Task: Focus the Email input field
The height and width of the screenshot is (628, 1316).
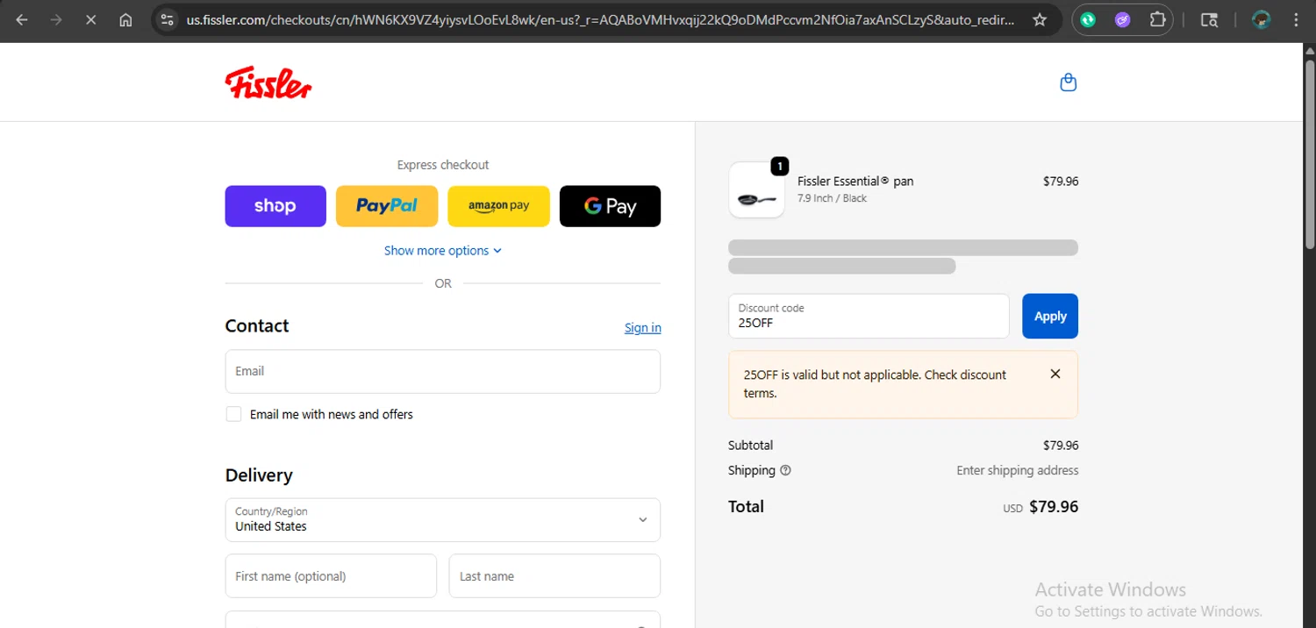Action: pos(443,371)
